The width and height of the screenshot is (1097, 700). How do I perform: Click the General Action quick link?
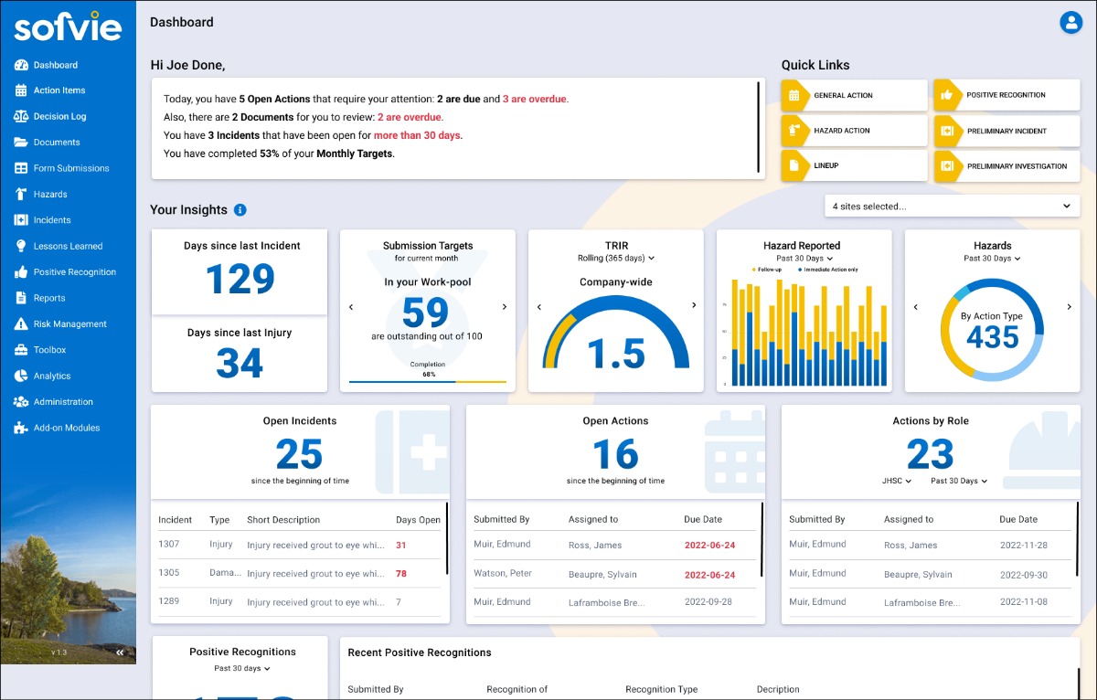(855, 95)
